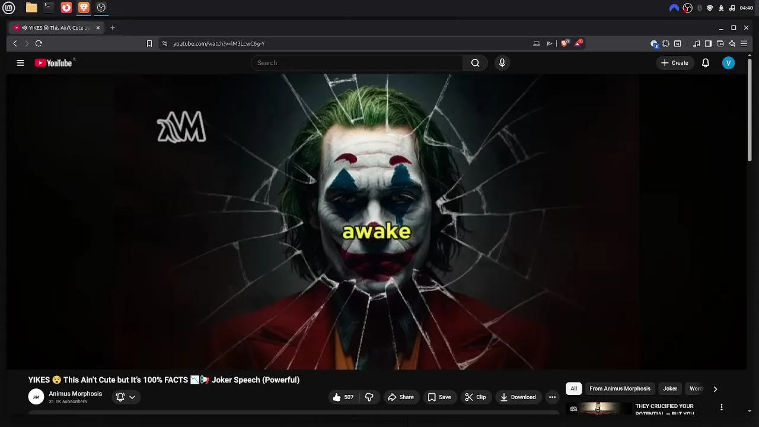Select the From Animus Morphosis chip
759x427 pixels.
pyautogui.click(x=620, y=389)
